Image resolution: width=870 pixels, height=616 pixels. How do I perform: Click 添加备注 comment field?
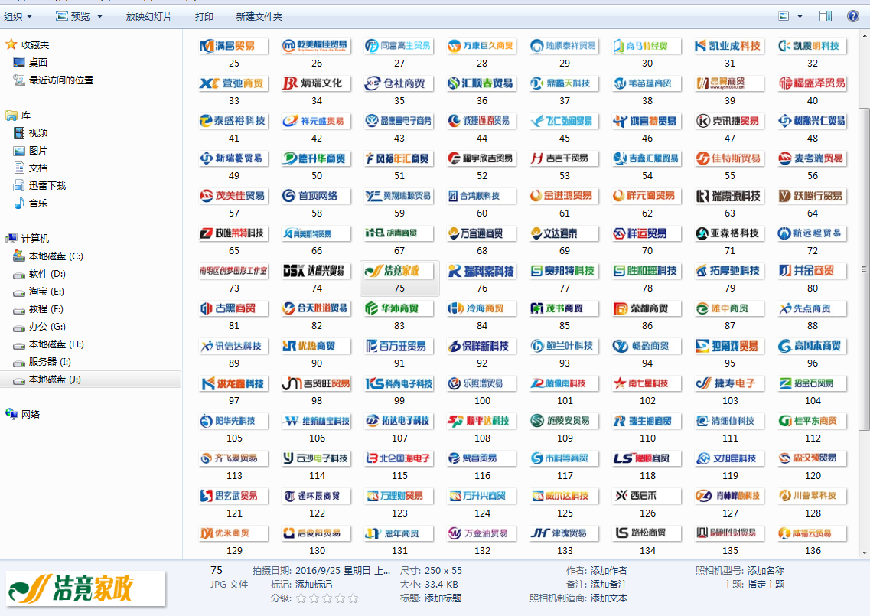point(608,585)
